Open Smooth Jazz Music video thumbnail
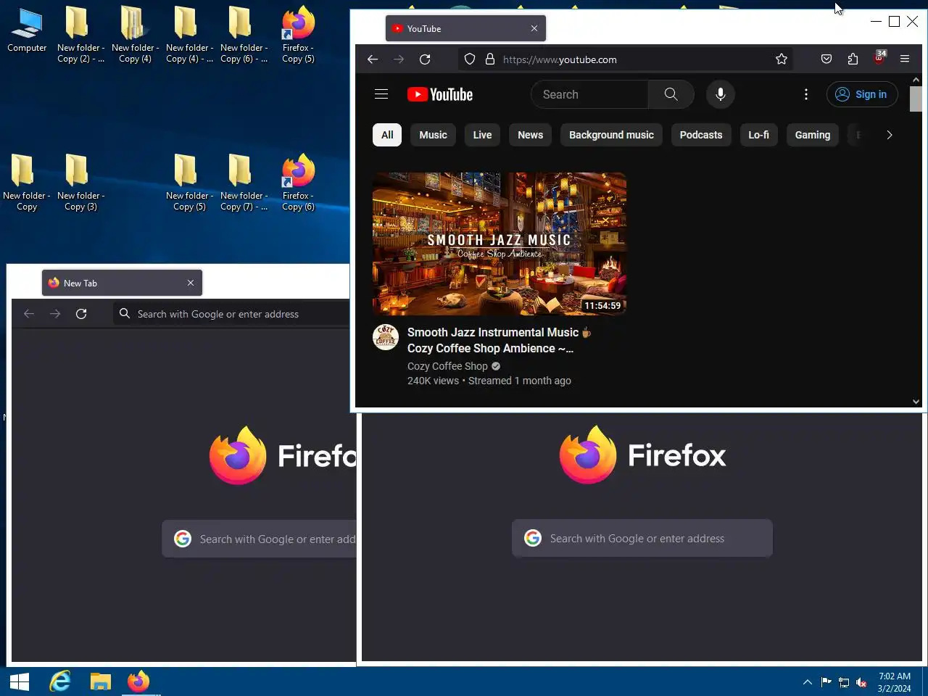 500,244
